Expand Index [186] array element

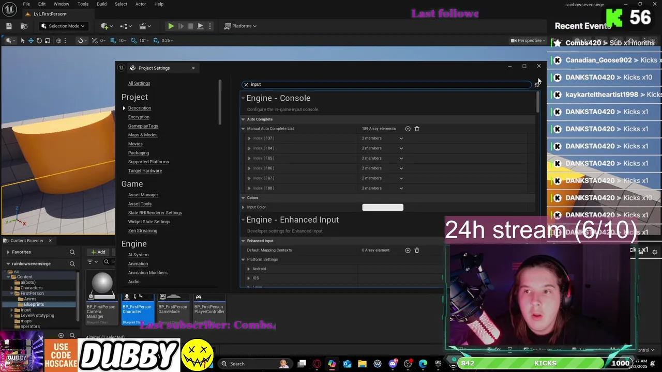(x=249, y=168)
